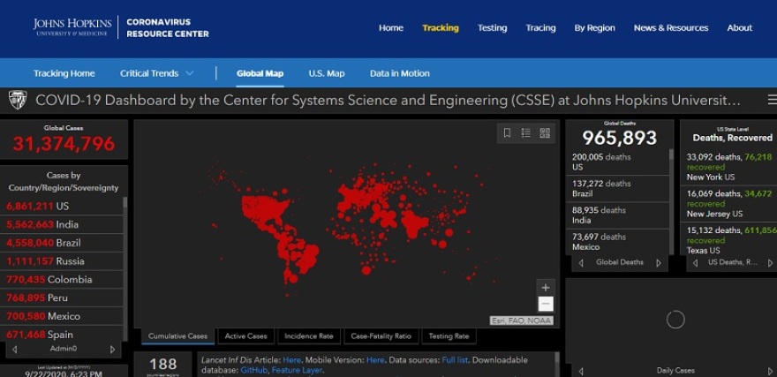777x377 pixels.
Task: Show the map legend list icon
Action: (525, 133)
